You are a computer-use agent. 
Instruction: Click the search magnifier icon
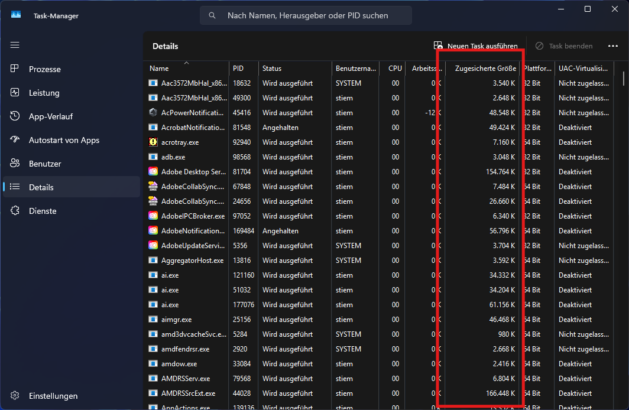coord(212,15)
